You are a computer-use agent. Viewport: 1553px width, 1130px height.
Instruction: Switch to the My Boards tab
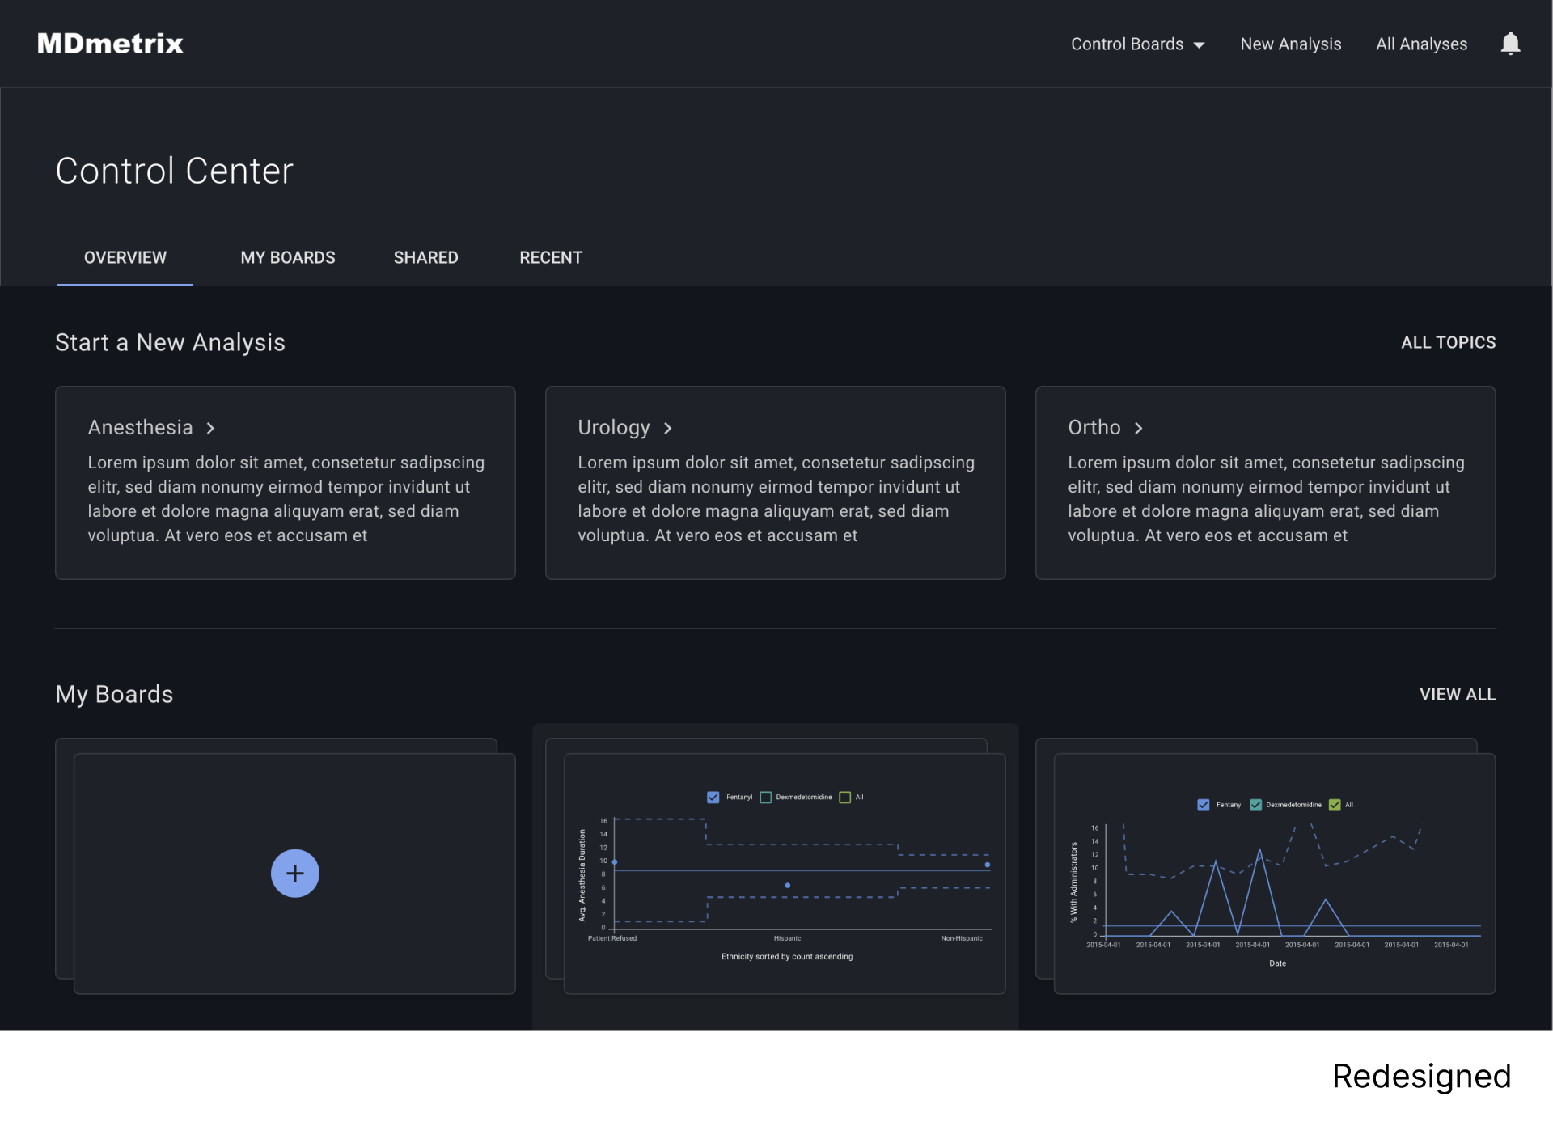click(x=287, y=258)
